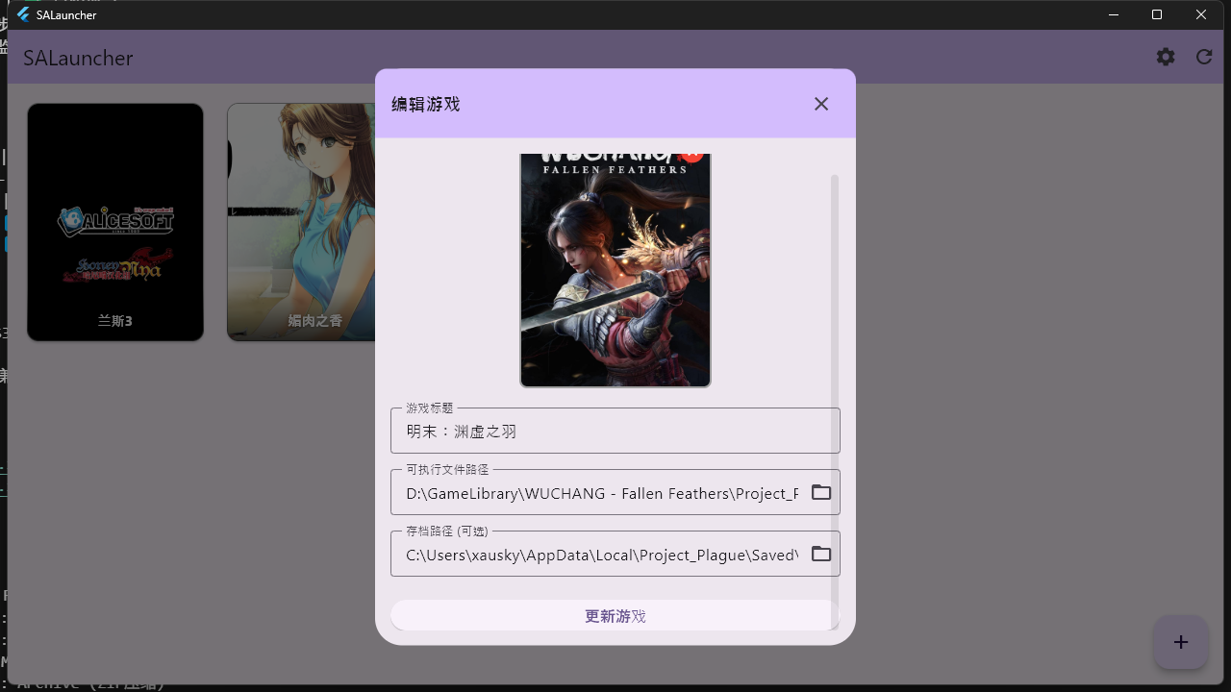Viewport: 1231px width, 692px height.
Task: Click the 编辑游戏 dialog title
Action: click(x=425, y=104)
